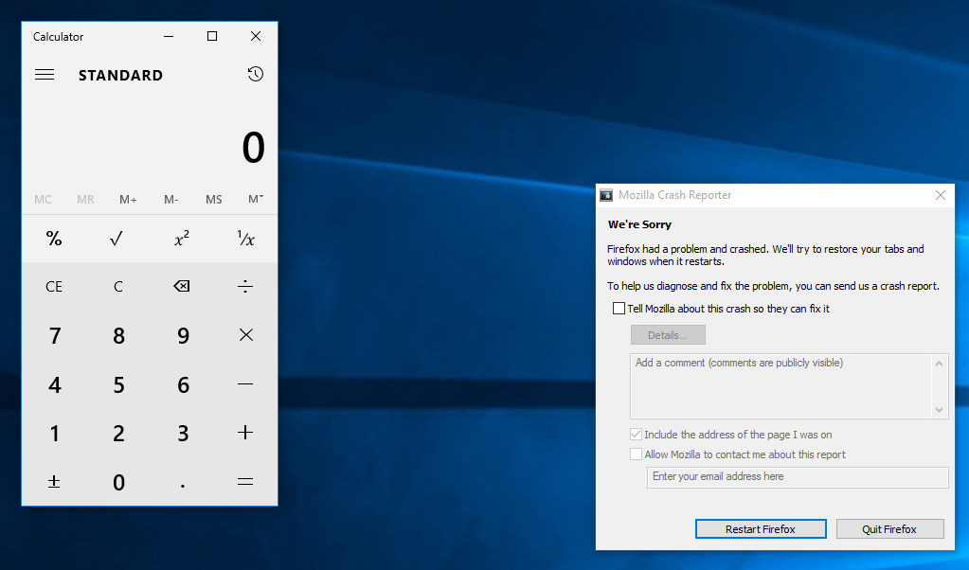Click the divide operator key
The height and width of the screenshot is (570, 969).
[x=245, y=286]
